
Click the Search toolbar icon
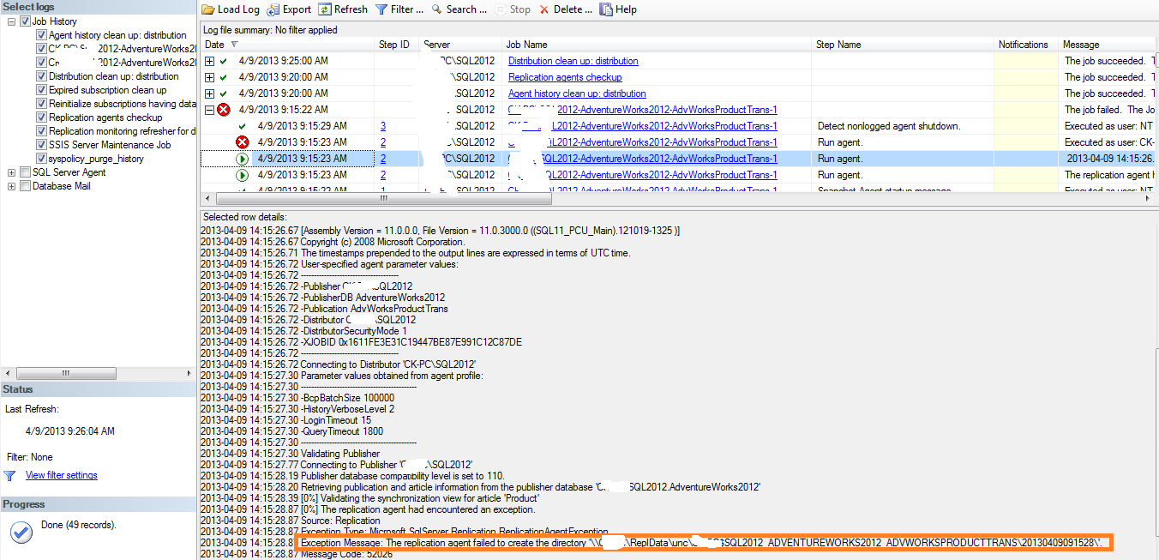pos(459,9)
